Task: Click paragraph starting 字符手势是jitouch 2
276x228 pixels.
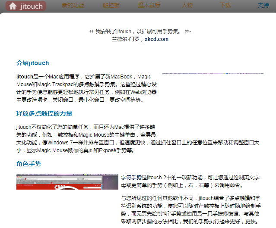Action: (190, 181)
